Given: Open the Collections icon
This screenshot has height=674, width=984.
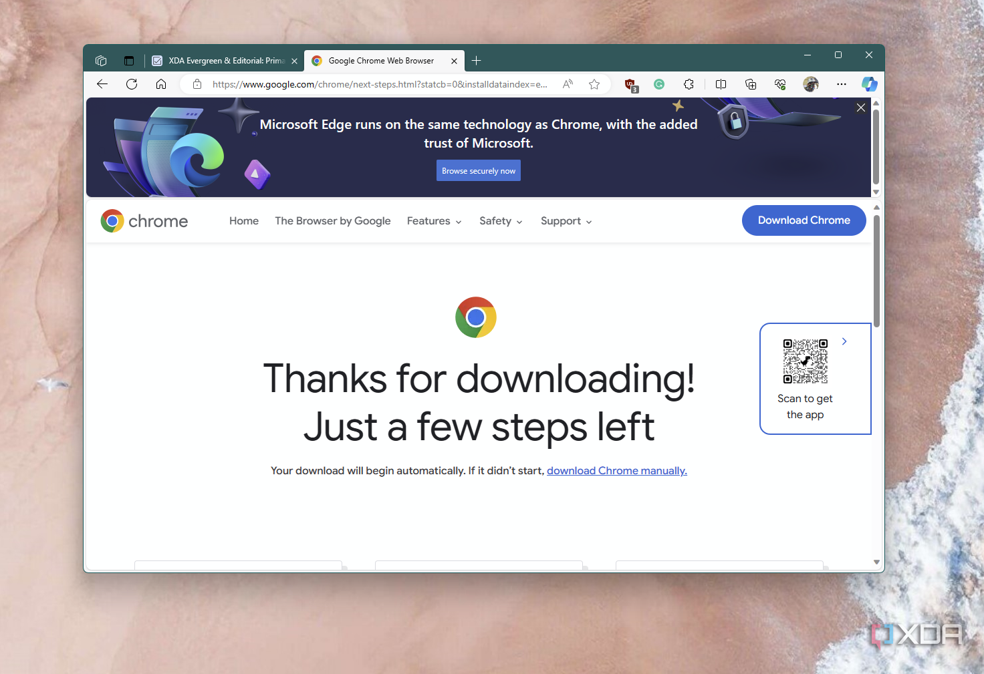Looking at the screenshot, I should click(x=751, y=84).
